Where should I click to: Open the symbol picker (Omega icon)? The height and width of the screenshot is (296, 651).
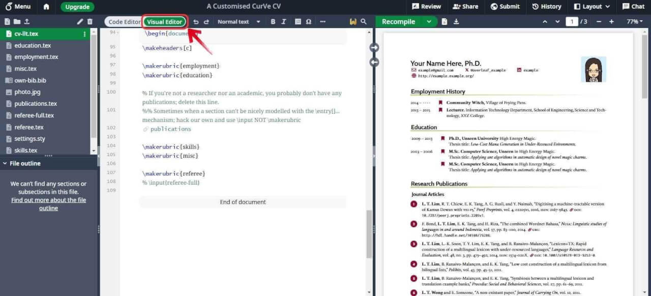(309, 21)
